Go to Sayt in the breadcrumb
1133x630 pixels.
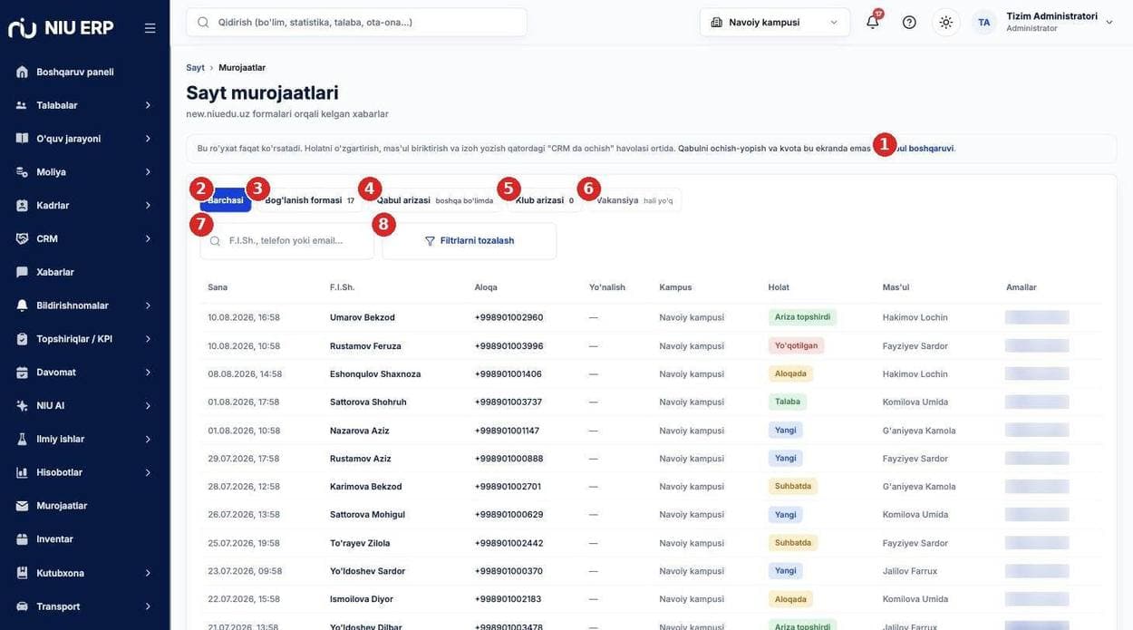coord(195,68)
